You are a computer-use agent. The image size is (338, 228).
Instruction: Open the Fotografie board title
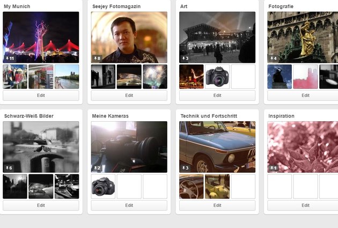281,6
